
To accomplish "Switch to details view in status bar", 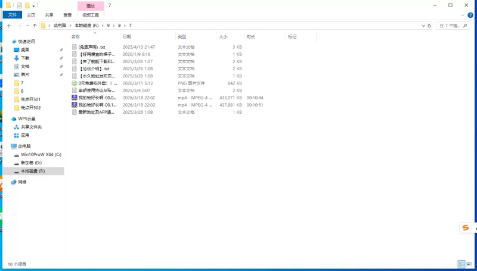I will point(461,264).
